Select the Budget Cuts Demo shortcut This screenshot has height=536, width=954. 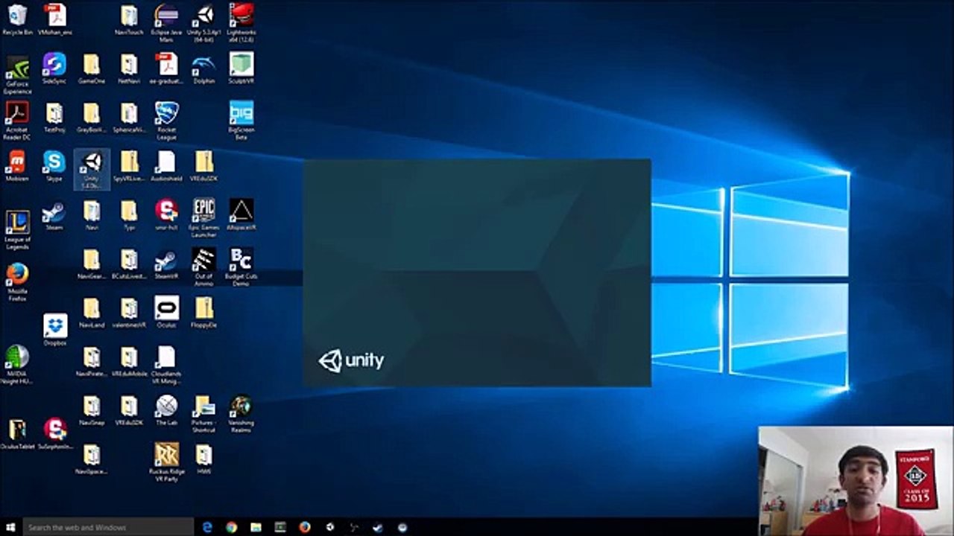241,267
